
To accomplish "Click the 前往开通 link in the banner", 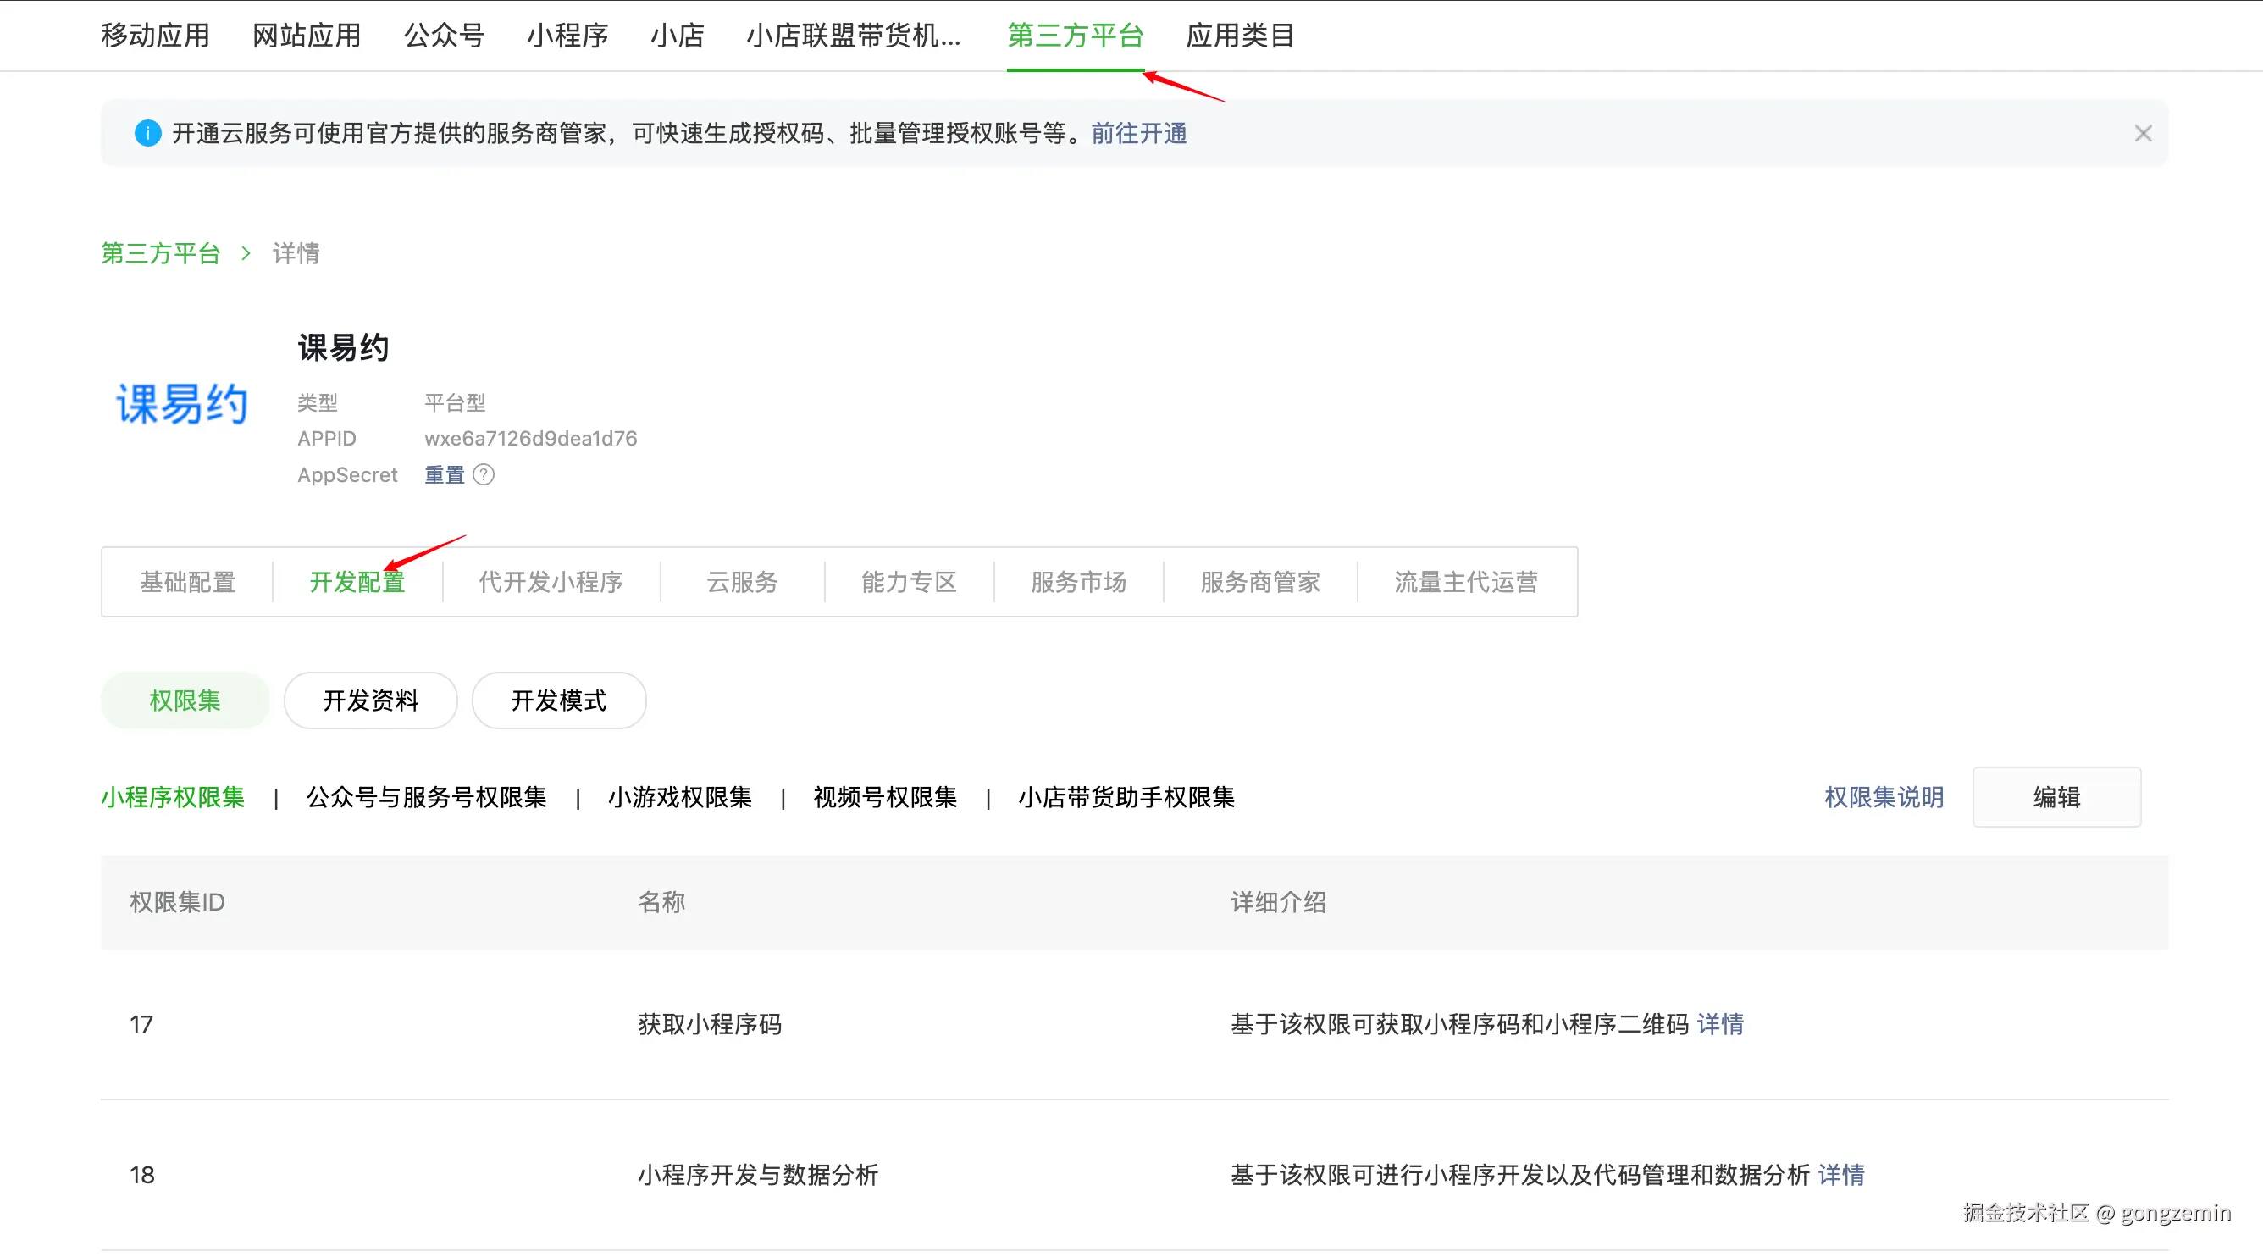I will pyautogui.click(x=1138, y=134).
